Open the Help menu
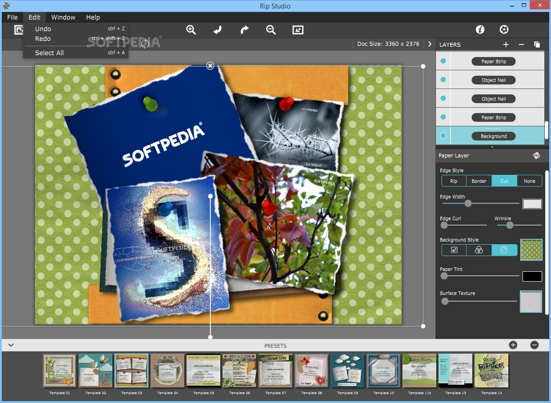This screenshot has height=403, width=551. click(93, 17)
